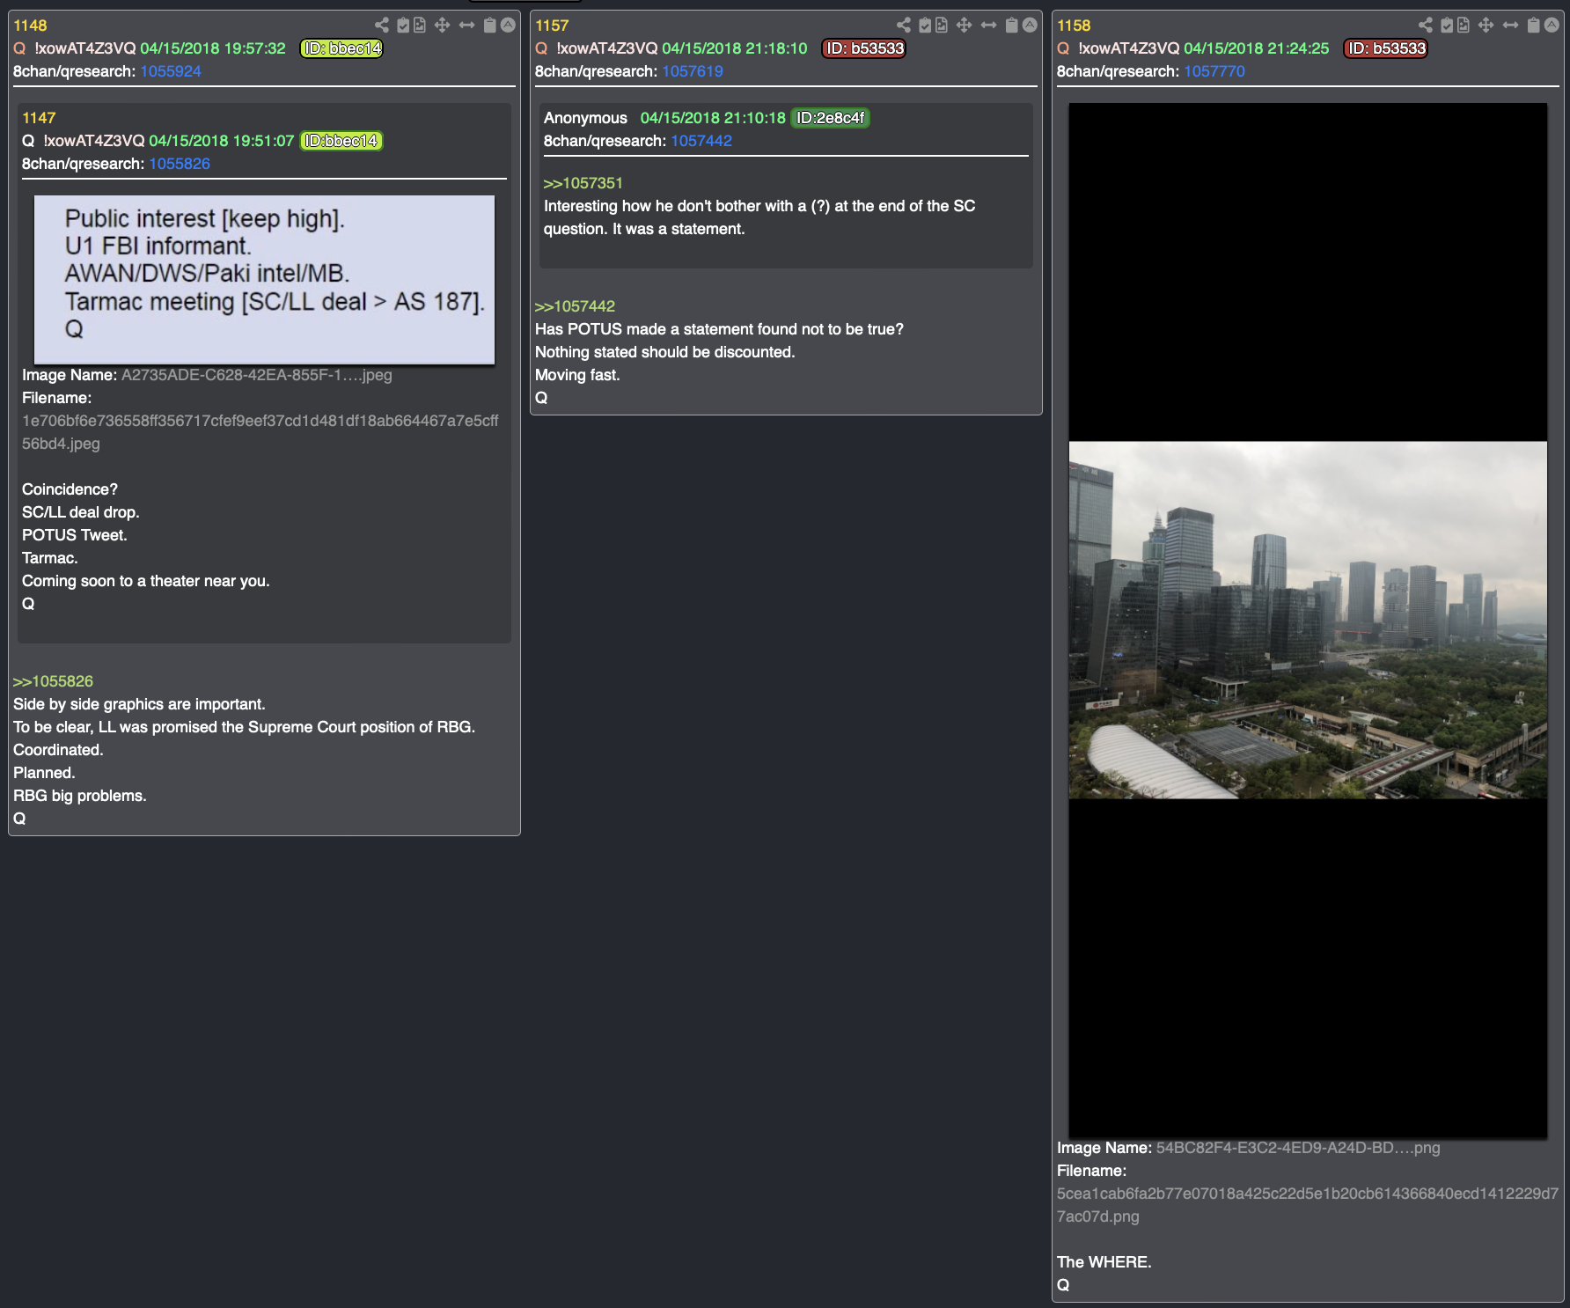Click the four-arrow move icon on post 1158
Screen dimensions: 1570x1308
(x=1486, y=26)
